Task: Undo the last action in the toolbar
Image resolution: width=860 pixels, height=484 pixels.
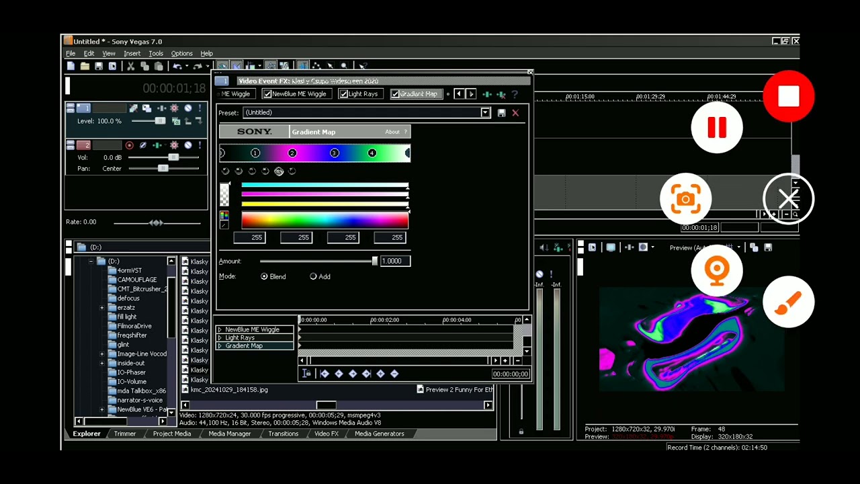Action: pyautogui.click(x=177, y=66)
